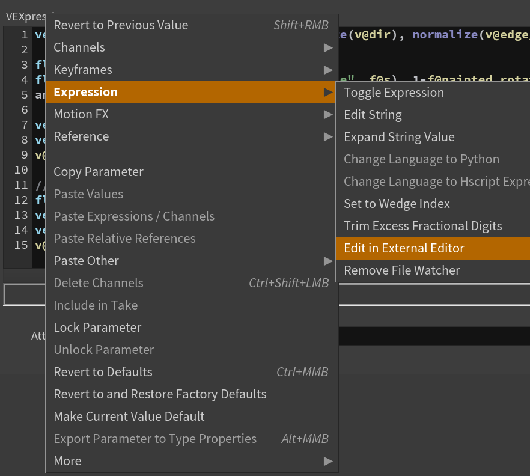Choose Edit String
The image size is (530, 476).
pyautogui.click(x=433, y=115)
